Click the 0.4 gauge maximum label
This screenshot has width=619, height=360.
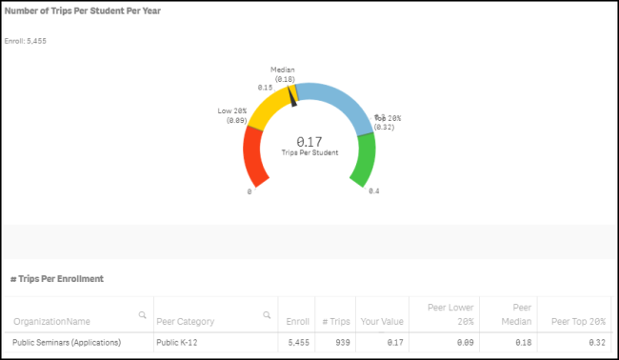click(374, 191)
